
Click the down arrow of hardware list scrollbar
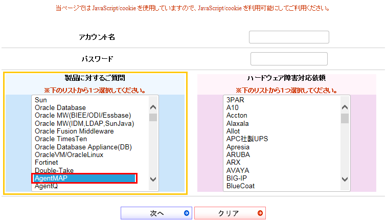[345, 179]
